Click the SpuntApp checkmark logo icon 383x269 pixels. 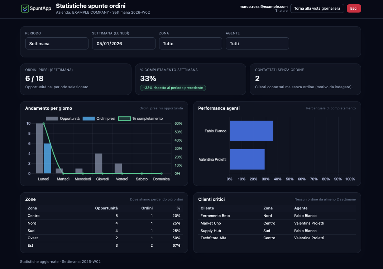tap(25, 9)
